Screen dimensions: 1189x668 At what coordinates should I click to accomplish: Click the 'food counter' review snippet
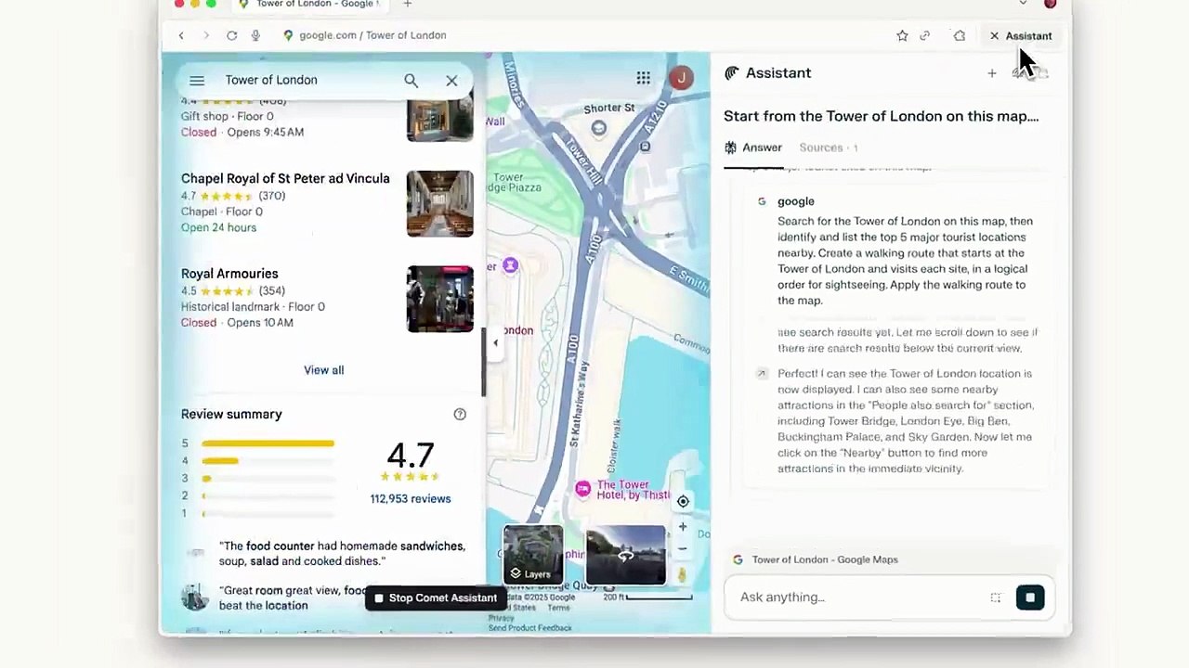[342, 554]
